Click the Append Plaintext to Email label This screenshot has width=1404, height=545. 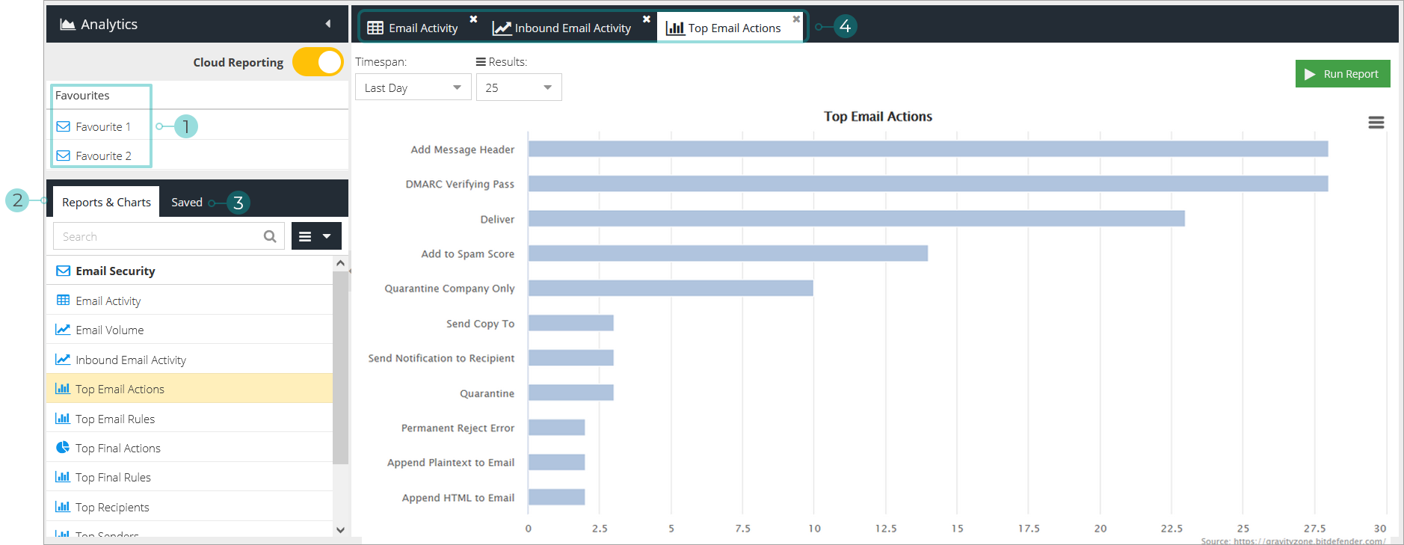[451, 463]
